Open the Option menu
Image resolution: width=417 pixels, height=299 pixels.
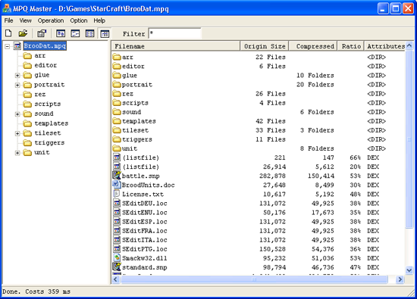tap(78, 20)
